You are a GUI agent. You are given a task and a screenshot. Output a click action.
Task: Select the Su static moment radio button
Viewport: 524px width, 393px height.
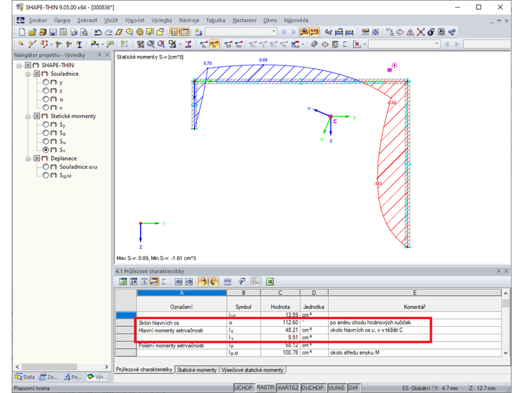pyautogui.click(x=46, y=141)
